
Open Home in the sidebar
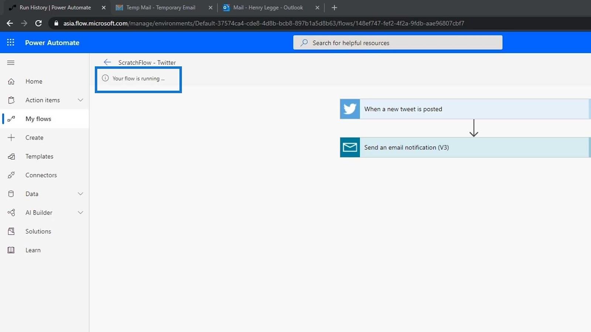(x=44, y=82)
